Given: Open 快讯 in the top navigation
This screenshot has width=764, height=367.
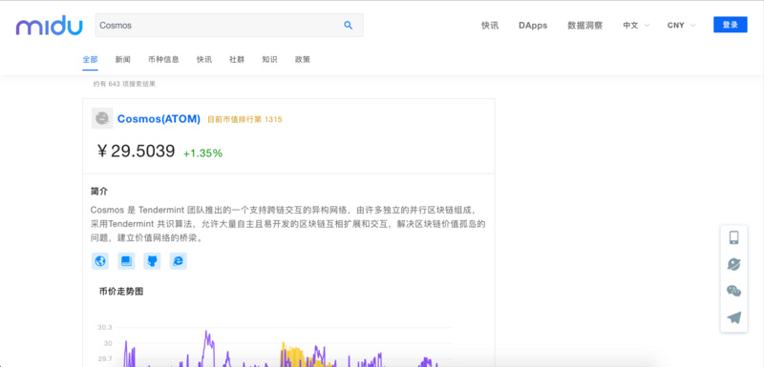Looking at the screenshot, I should [490, 26].
